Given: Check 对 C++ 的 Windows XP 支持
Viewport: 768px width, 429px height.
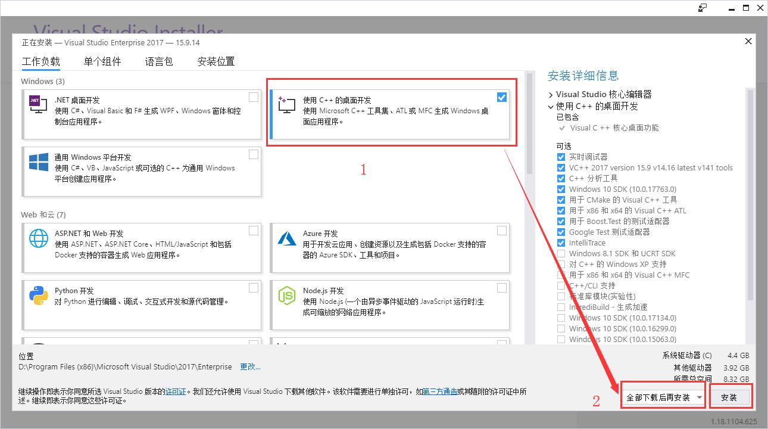Looking at the screenshot, I should (x=561, y=264).
